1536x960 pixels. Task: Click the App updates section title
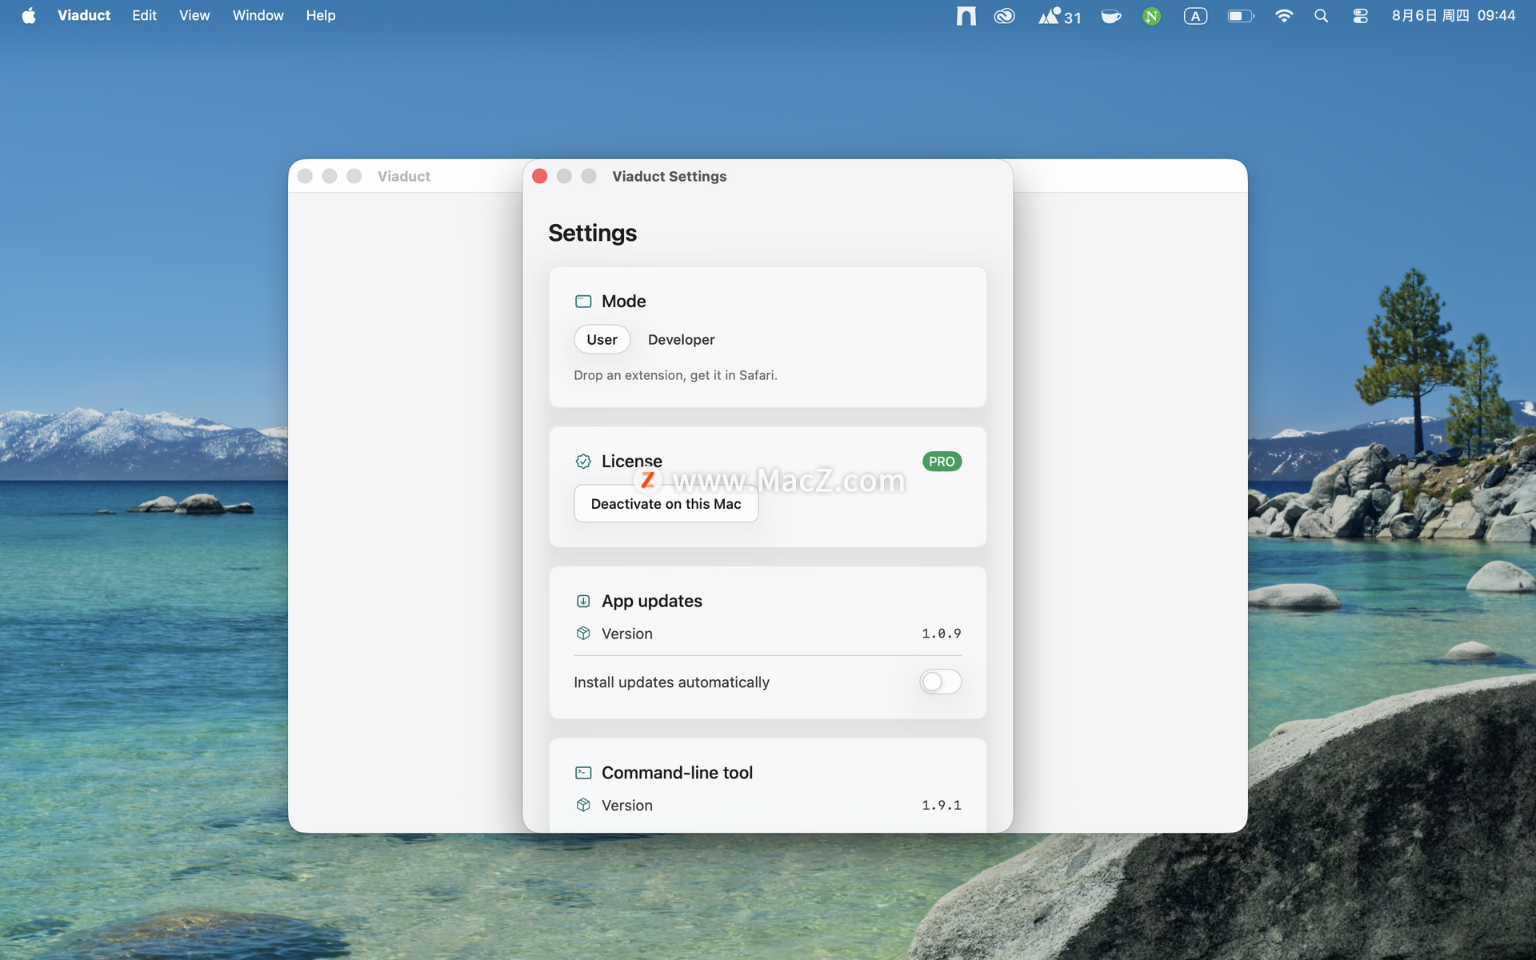652,602
